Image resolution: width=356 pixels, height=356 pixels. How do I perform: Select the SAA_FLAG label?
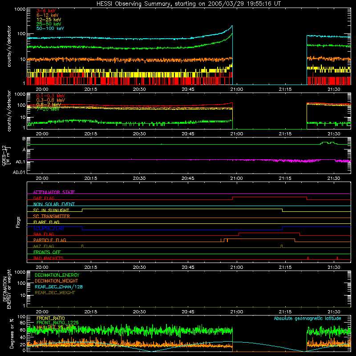(x=44, y=234)
